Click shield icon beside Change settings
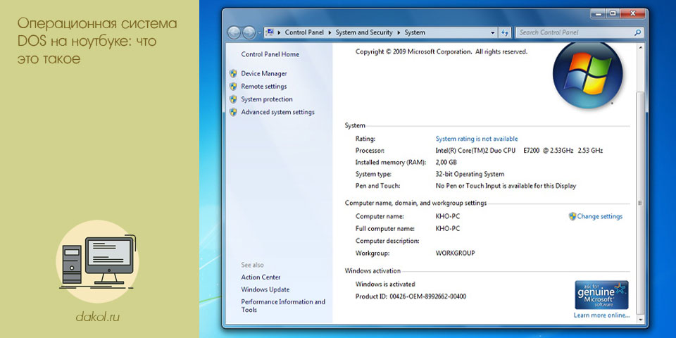This screenshot has width=676, height=338. pos(572,216)
